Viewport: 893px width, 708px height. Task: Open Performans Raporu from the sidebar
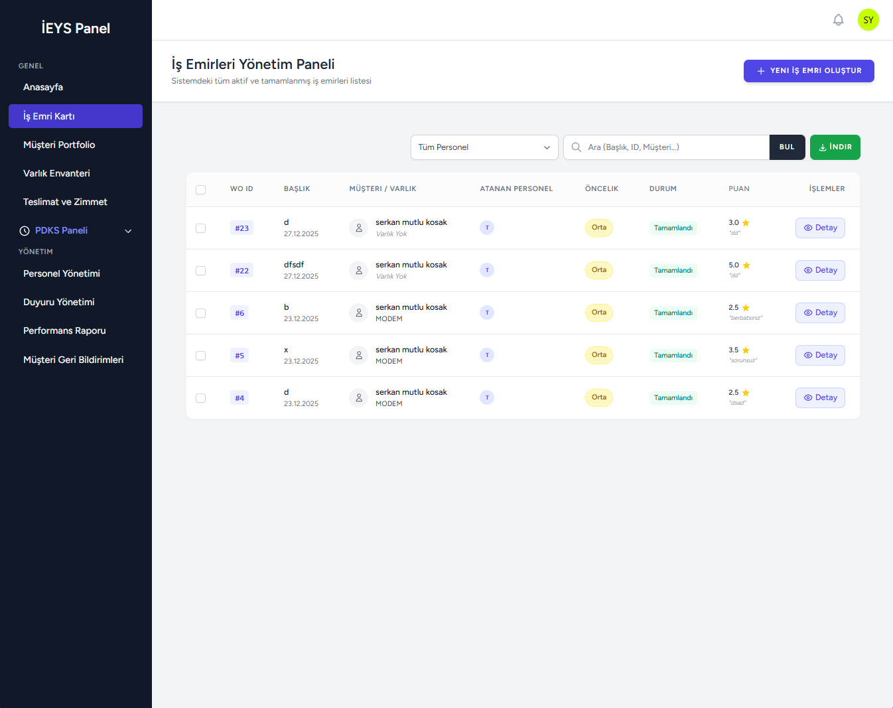(64, 330)
